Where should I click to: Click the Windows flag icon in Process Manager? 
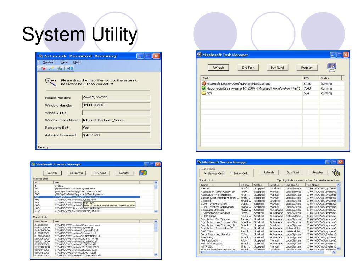point(143,173)
